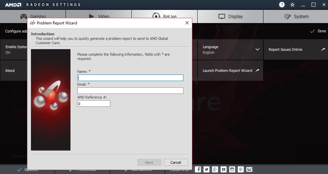
Task: Open AMD's Instagram page icon
Action: coord(232,169)
